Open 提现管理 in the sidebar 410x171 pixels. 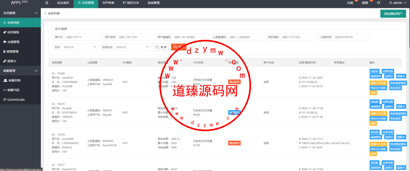[x=20, y=51]
